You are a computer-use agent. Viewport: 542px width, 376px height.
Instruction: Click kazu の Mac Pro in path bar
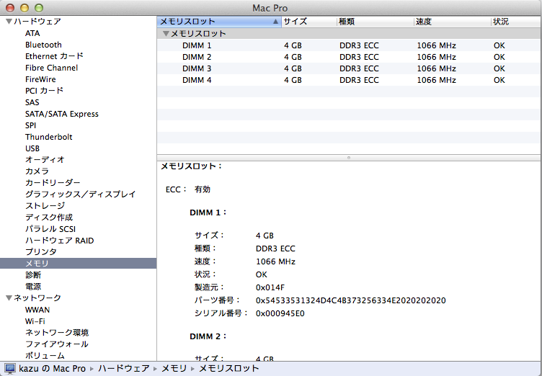52,368
